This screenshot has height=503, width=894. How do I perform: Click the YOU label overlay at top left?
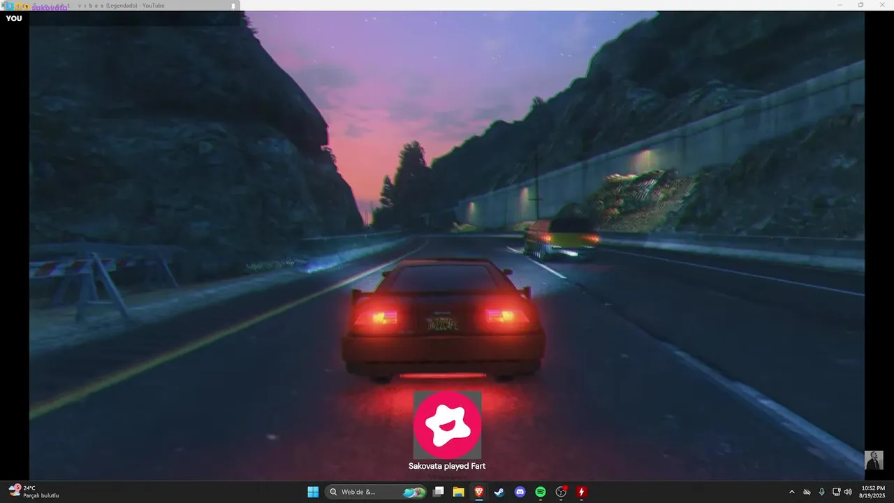[14, 18]
